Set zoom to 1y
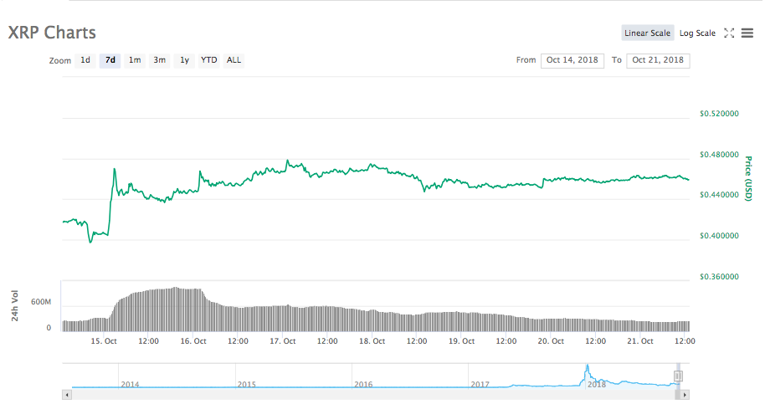 [x=184, y=60]
